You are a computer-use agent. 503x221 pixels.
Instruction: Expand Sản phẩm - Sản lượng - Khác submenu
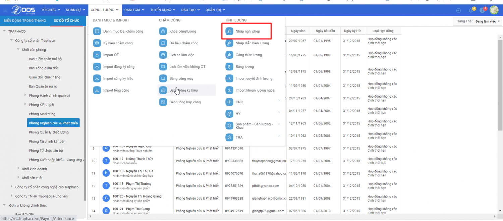pyautogui.click(x=279, y=124)
